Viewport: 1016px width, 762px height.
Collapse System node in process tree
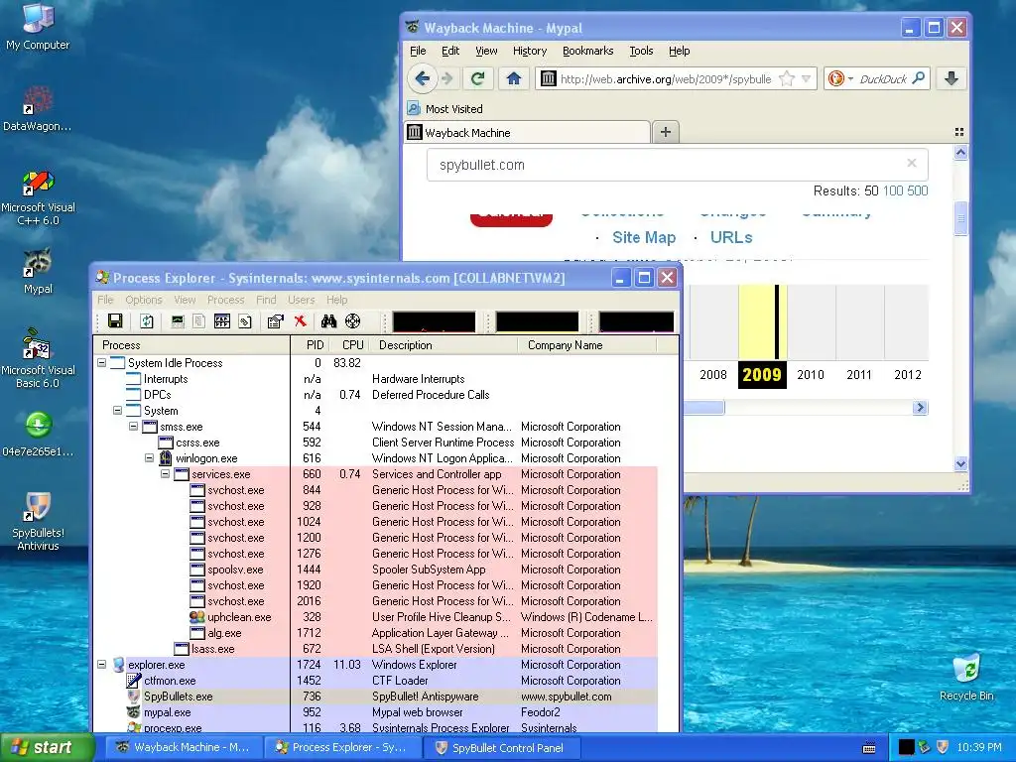coord(117,410)
